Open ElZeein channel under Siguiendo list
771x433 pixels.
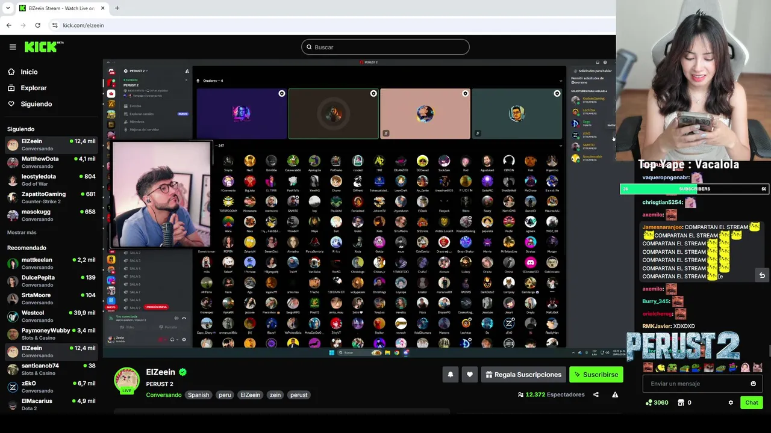tap(51, 145)
